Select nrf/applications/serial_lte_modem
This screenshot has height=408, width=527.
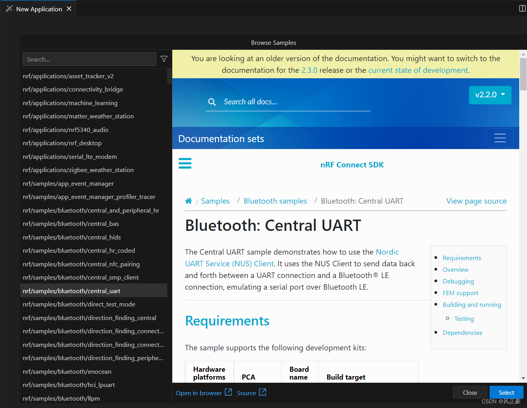pyautogui.click(x=94, y=157)
